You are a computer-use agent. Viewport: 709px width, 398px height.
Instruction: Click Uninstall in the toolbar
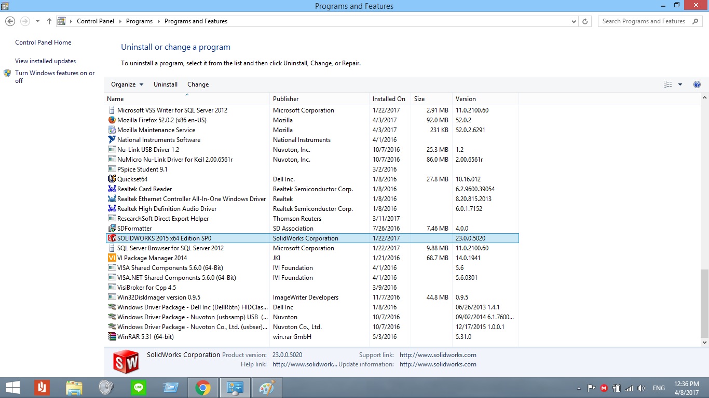pyautogui.click(x=166, y=84)
